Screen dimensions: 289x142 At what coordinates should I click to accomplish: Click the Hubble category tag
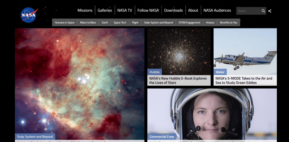pyautogui.click(x=154, y=72)
